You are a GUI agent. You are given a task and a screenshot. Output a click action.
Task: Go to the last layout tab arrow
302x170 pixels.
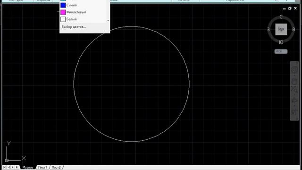point(17,167)
